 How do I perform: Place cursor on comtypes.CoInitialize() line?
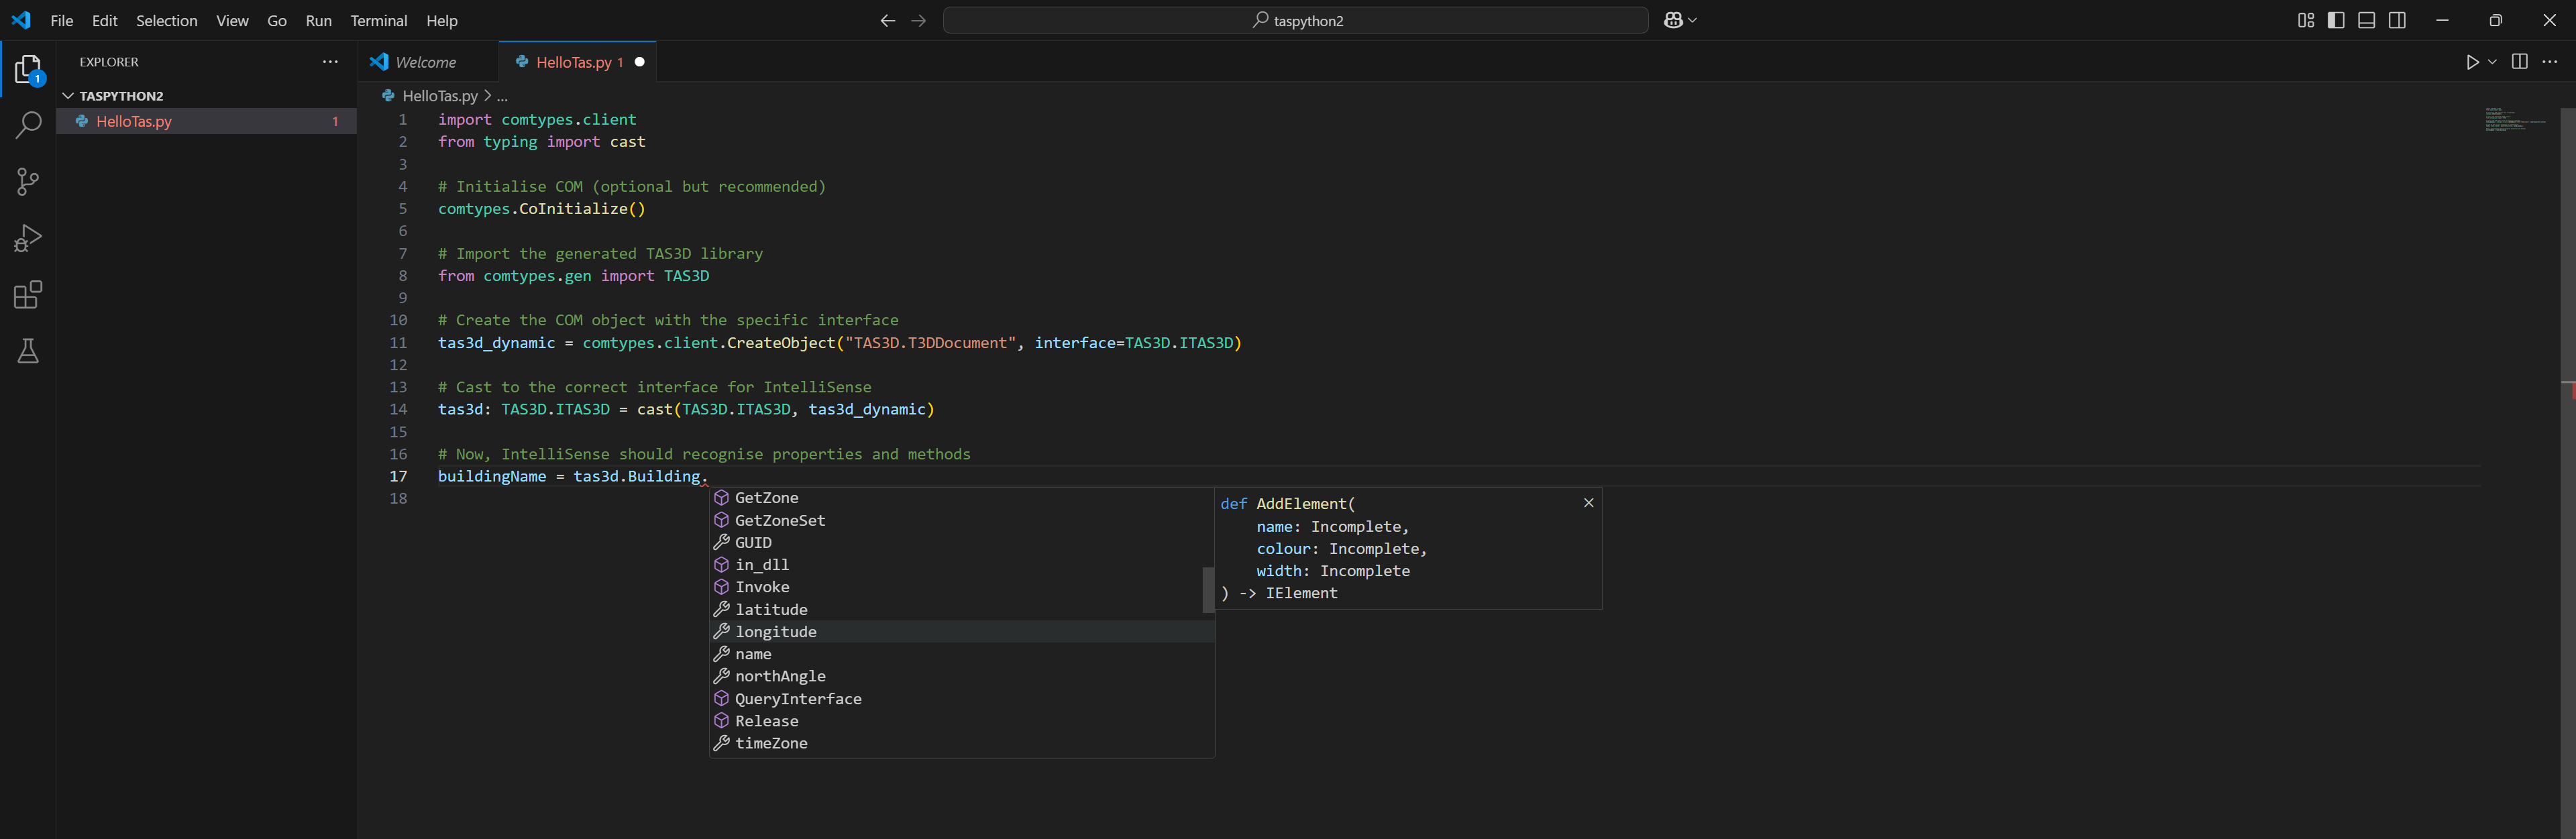coord(541,209)
